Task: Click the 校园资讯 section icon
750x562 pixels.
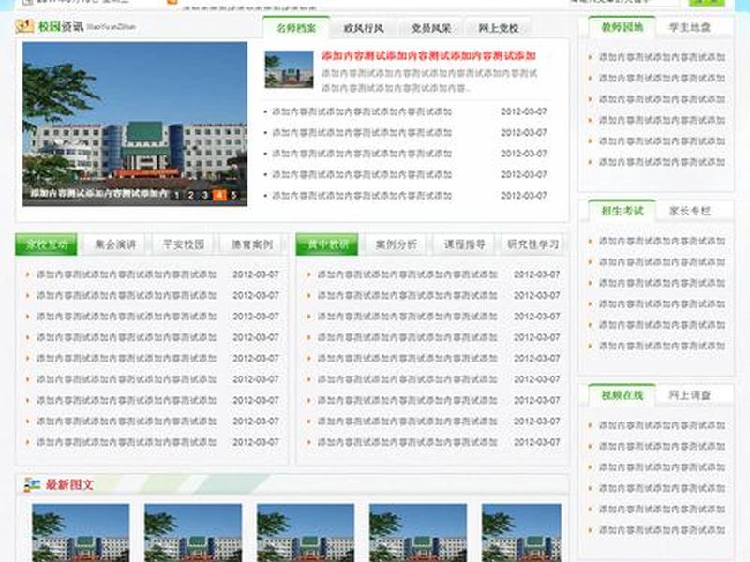Action: [24, 26]
